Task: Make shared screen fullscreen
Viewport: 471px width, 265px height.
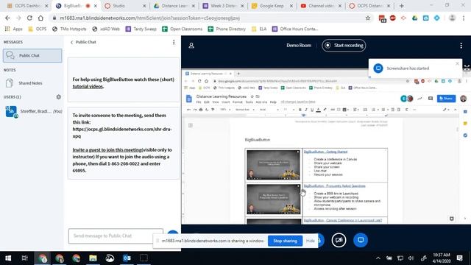Action: [467, 68]
